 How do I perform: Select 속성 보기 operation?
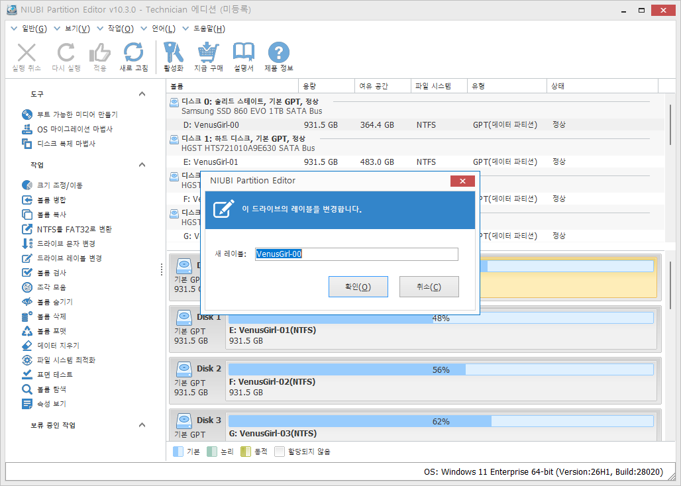[44, 403]
